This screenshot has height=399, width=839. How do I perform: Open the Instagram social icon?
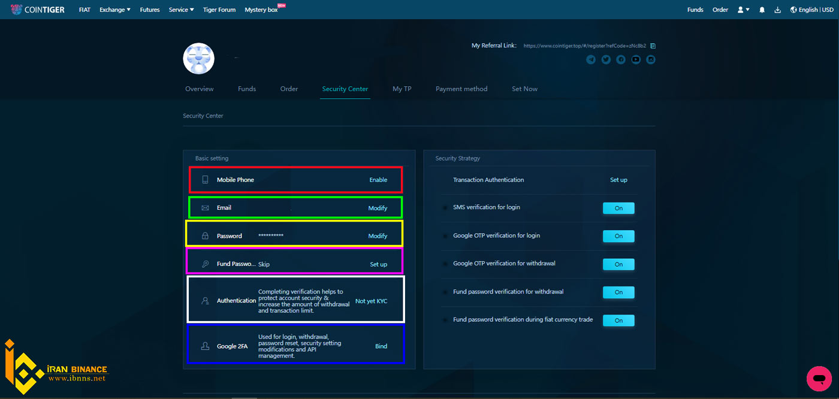[651, 59]
